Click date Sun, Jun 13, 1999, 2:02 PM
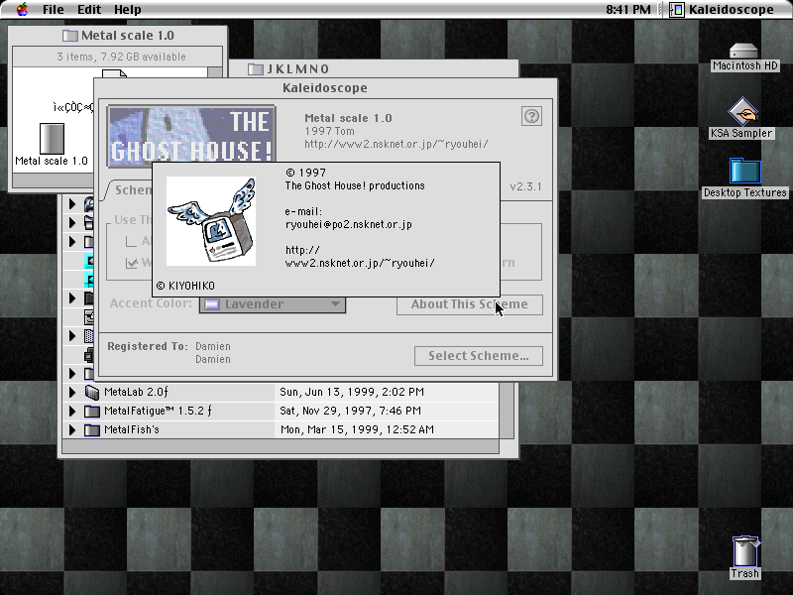Screen dimensions: 793x595 coord(352,392)
